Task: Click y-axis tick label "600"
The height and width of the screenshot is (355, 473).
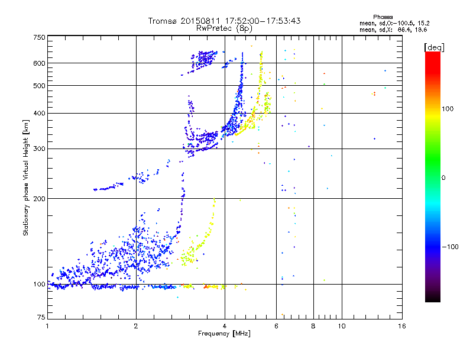Action: coord(39,63)
